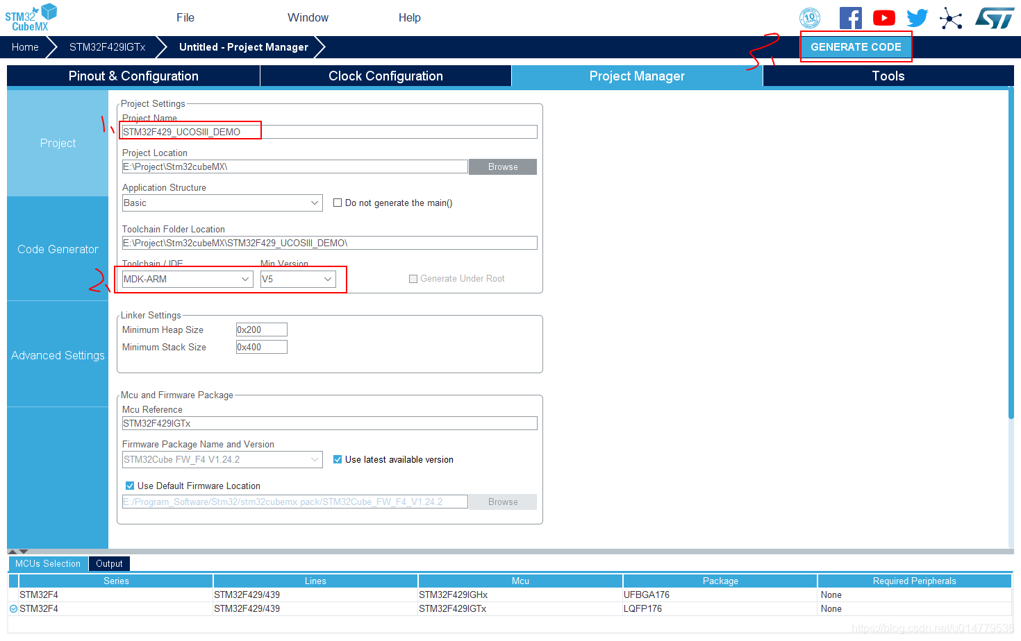
Task: Click the selected-row check icon for STM32F429IGTx
Action: tap(13, 609)
